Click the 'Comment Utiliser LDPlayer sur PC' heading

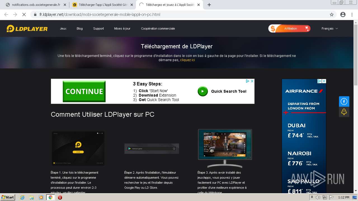(x=103, y=114)
